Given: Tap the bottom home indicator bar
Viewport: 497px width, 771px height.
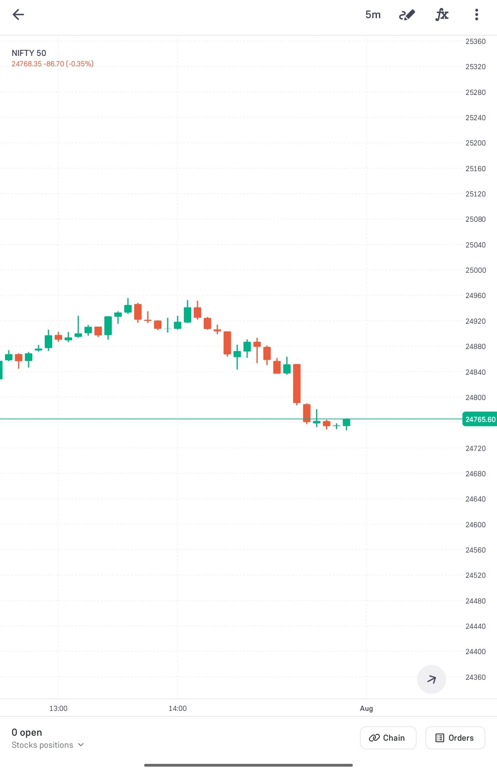Looking at the screenshot, I should pyautogui.click(x=248, y=765).
